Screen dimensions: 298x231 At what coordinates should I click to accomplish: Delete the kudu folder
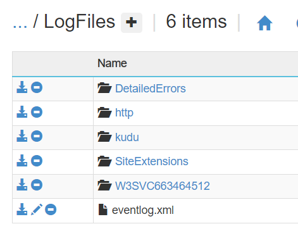point(37,136)
